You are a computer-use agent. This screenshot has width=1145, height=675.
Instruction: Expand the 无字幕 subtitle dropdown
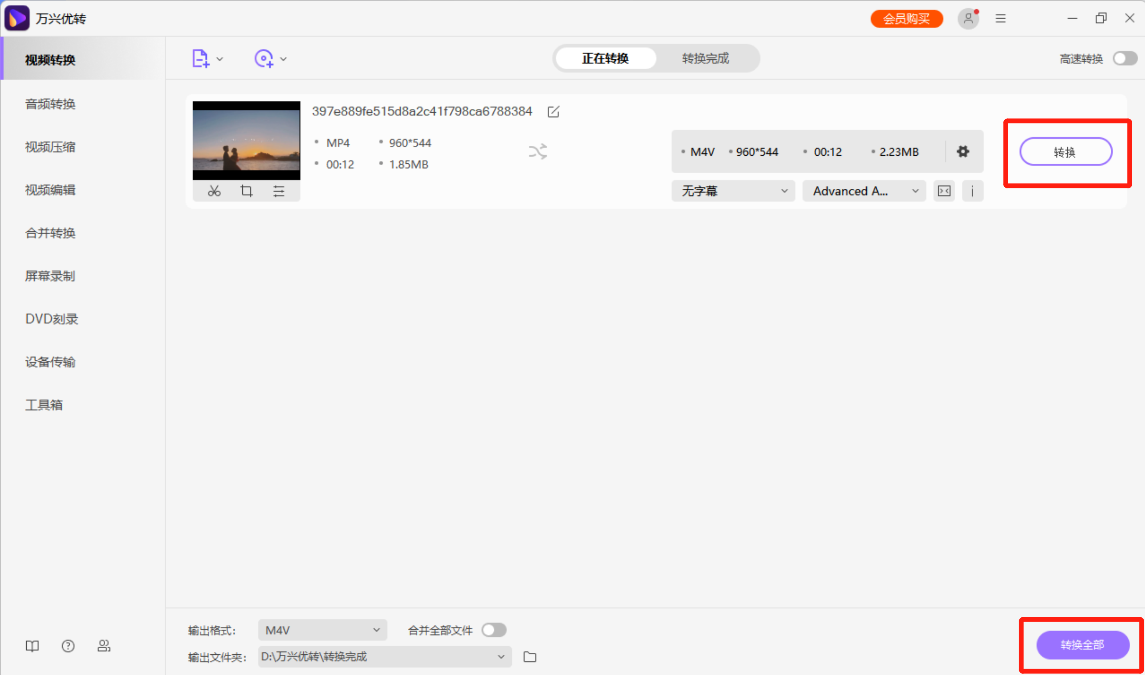pos(733,191)
